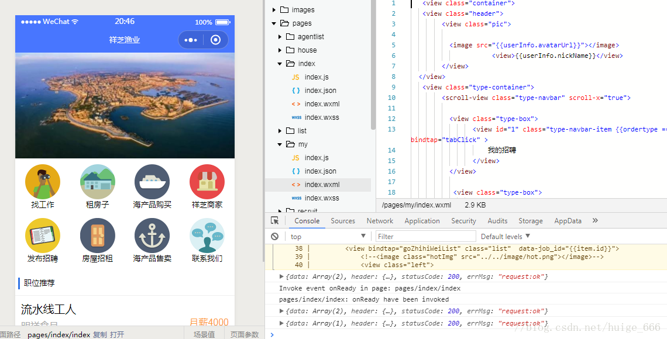This screenshot has height=339, width=667.
Task: Tap the 海产品售卖 anchor icon
Action: coord(152,236)
